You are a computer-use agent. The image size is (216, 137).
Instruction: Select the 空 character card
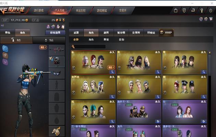184,112
